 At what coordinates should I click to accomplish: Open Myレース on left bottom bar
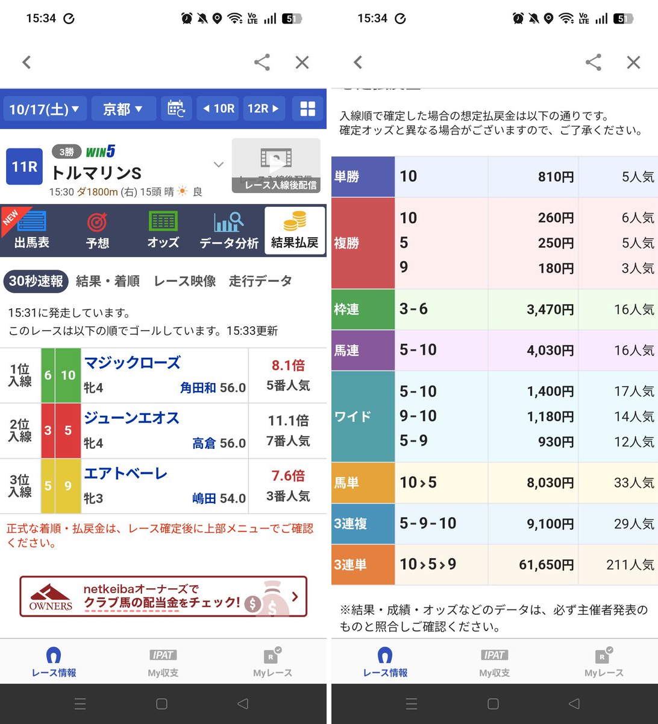[272, 662]
